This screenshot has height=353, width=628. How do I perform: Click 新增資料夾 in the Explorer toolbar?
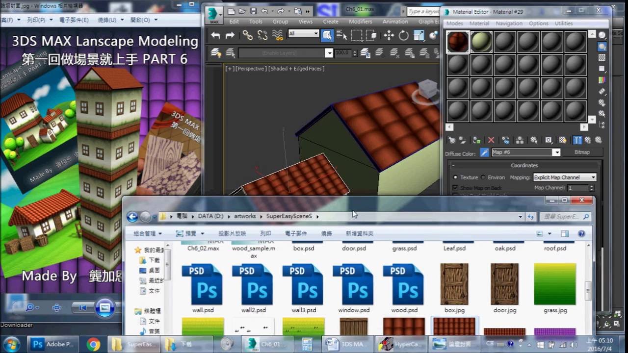[360, 234]
